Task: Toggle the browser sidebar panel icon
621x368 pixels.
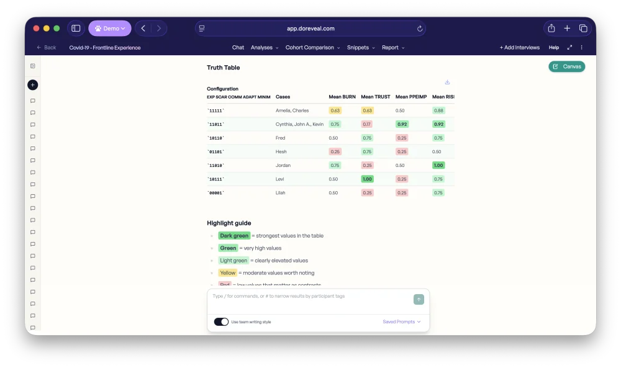Action: (76, 29)
